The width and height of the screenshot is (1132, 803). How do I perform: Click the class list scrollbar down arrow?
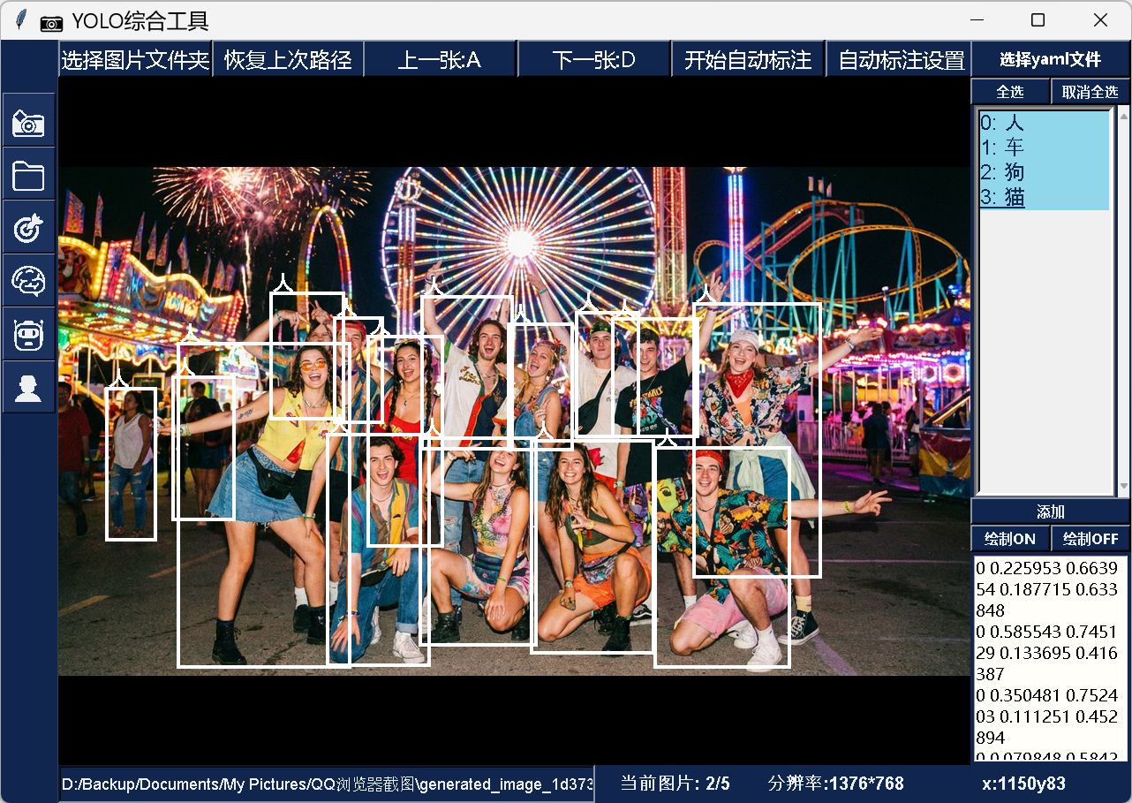coord(1123,487)
